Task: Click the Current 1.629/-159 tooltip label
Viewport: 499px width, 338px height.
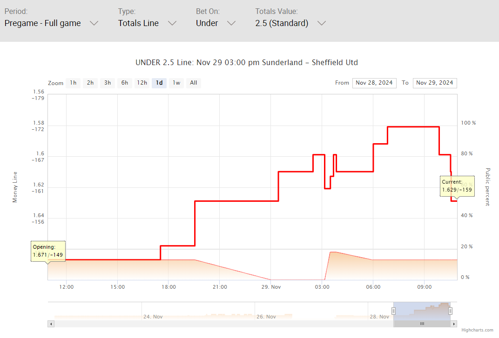Action: point(457,186)
